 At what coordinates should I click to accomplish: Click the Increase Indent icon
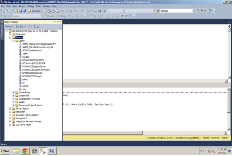click(x=126, y=16)
